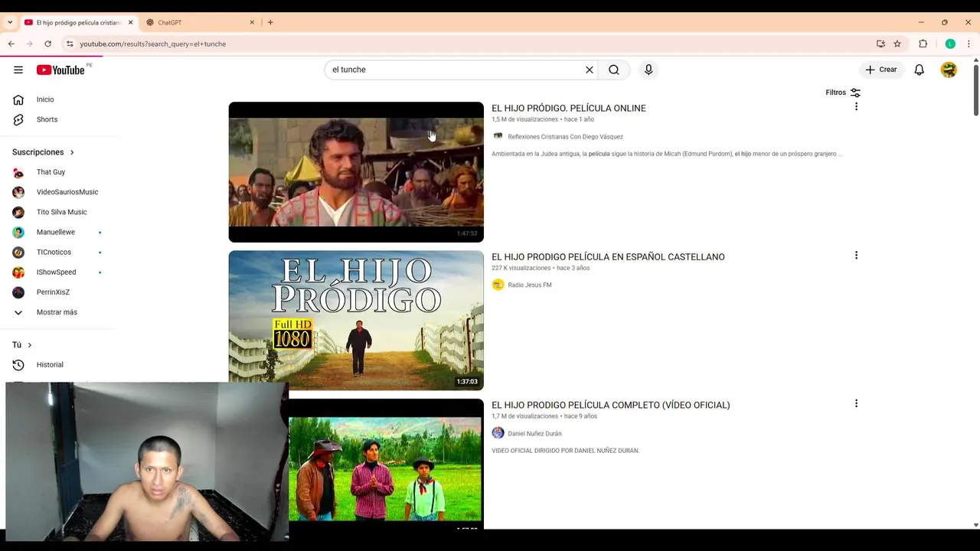Close the El hijo pródigo tab
The height and width of the screenshot is (551, 980).
[130, 22]
